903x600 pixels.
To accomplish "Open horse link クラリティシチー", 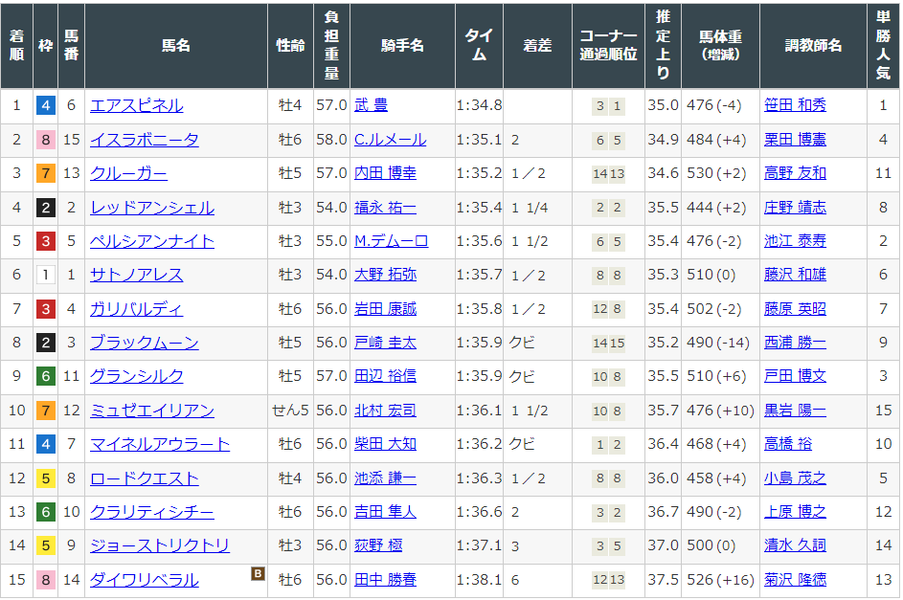I will click(152, 512).
